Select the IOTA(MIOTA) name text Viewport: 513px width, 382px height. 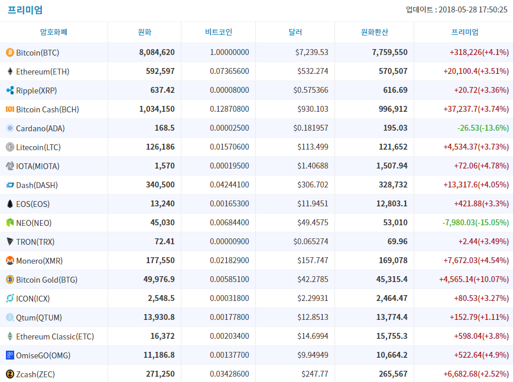point(38,166)
